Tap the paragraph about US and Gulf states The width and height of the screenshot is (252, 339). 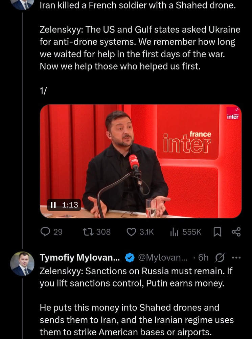pyautogui.click(x=140, y=48)
